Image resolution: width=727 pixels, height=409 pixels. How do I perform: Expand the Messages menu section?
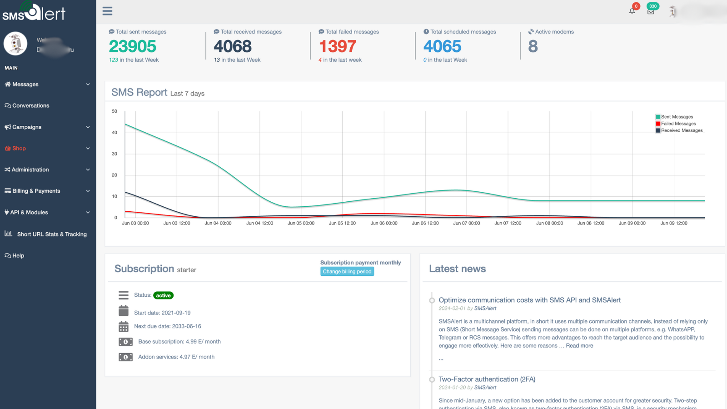[x=25, y=84]
